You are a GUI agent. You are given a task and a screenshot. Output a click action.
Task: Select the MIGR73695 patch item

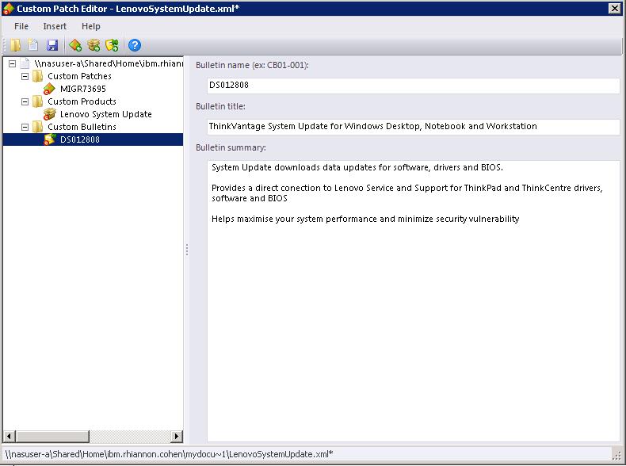click(x=83, y=89)
